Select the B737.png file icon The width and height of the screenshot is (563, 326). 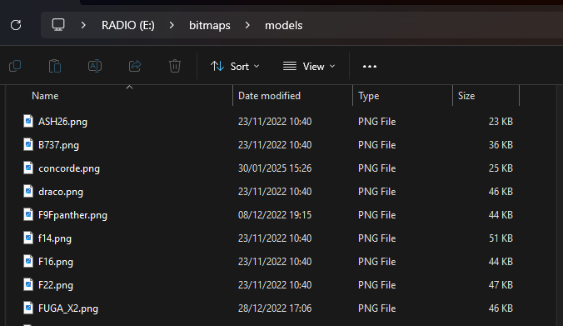tap(28, 144)
